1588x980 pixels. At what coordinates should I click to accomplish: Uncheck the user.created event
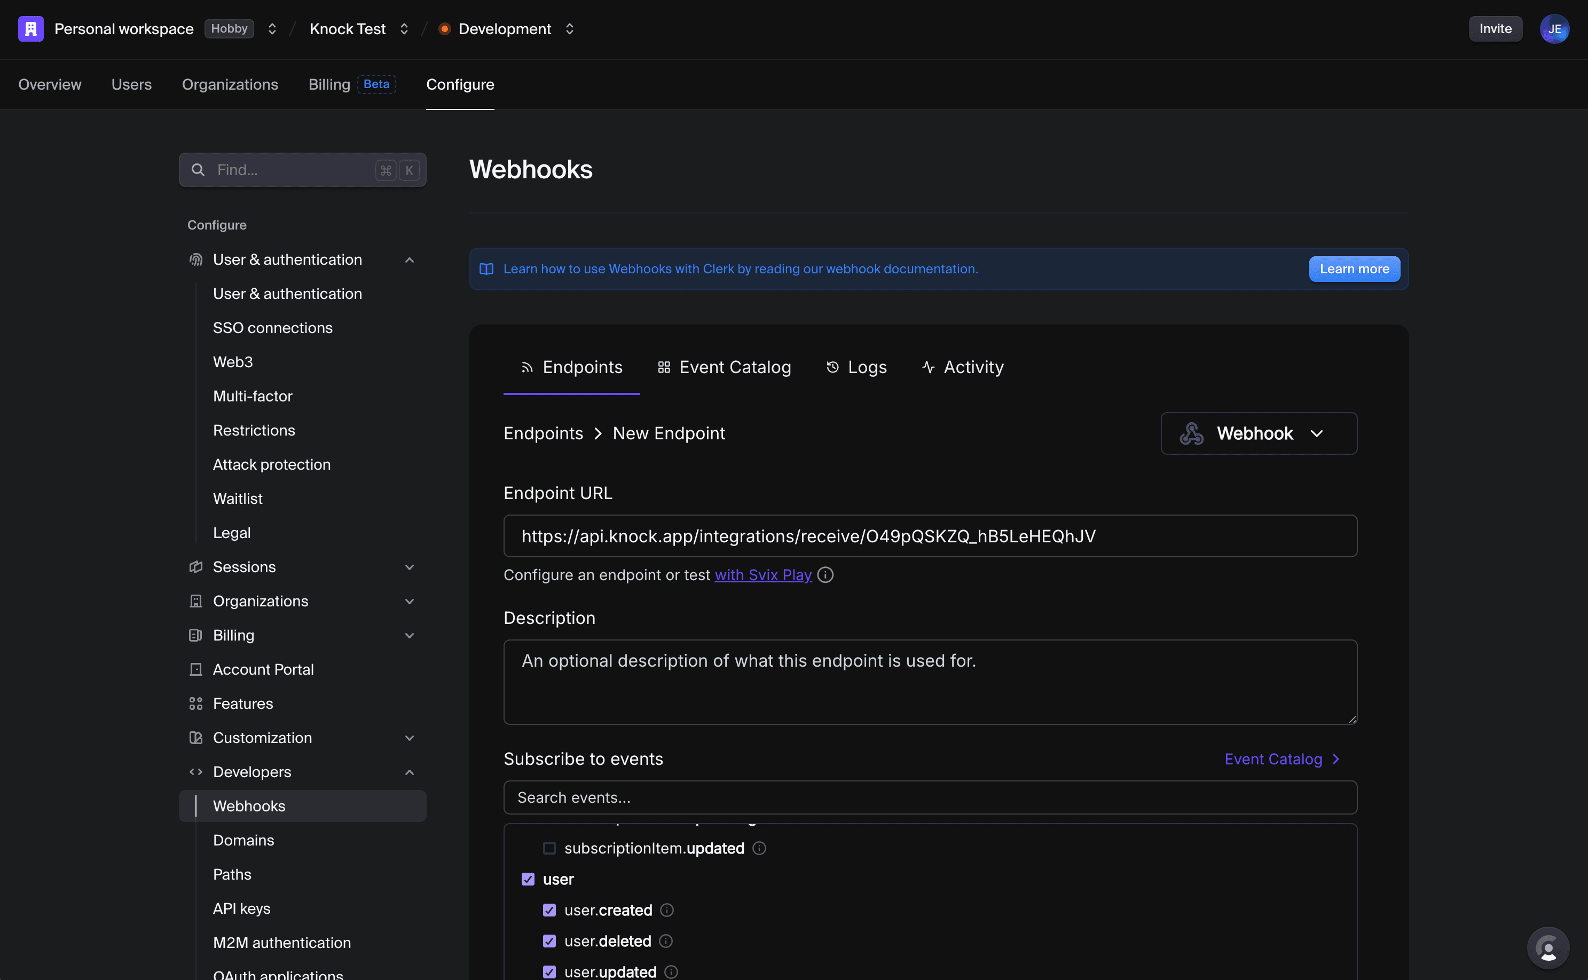[549, 910]
